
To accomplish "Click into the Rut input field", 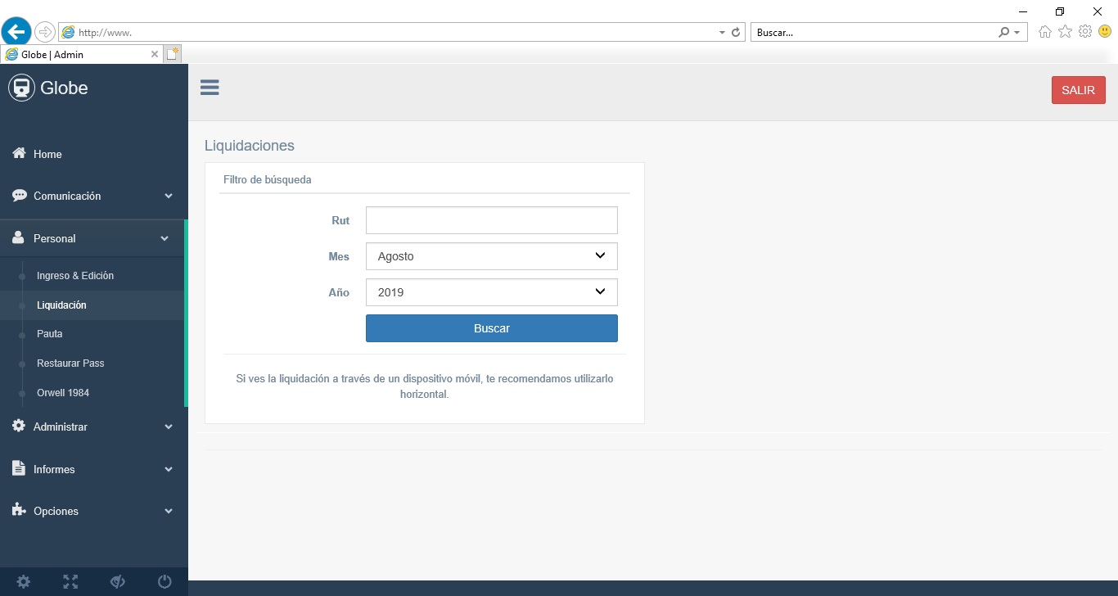I will pos(491,220).
